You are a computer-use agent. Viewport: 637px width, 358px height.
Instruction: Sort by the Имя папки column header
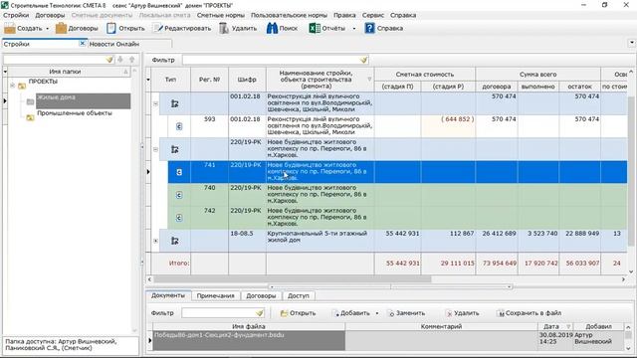pyautogui.click(x=65, y=72)
